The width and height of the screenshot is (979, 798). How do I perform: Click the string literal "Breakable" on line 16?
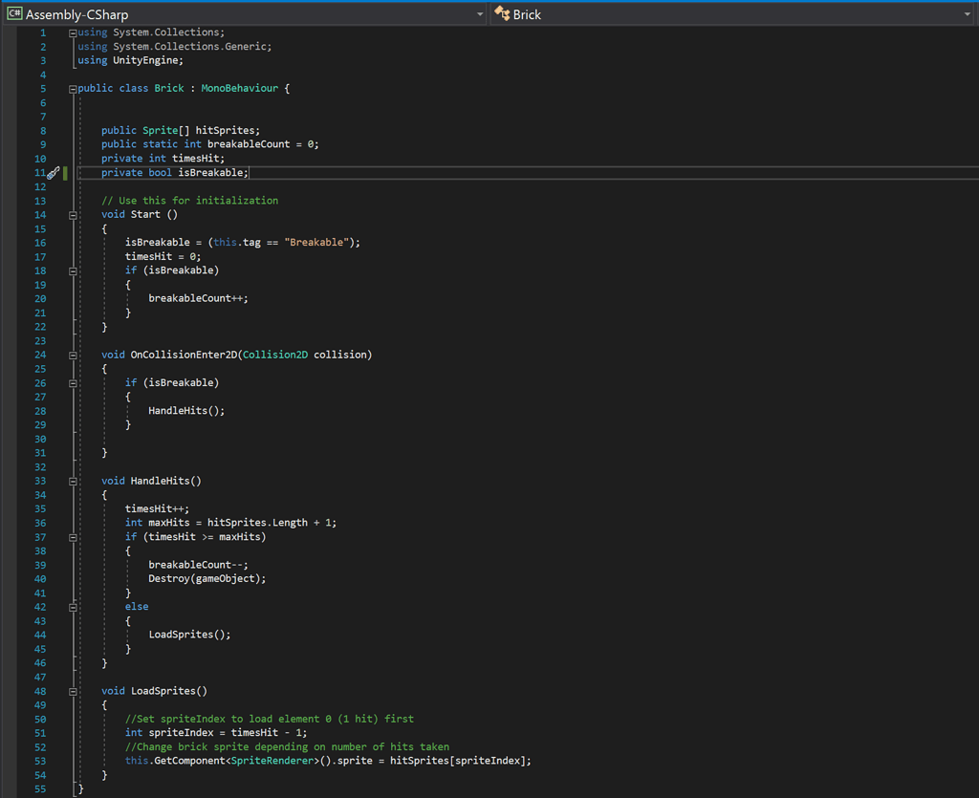coord(316,242)
